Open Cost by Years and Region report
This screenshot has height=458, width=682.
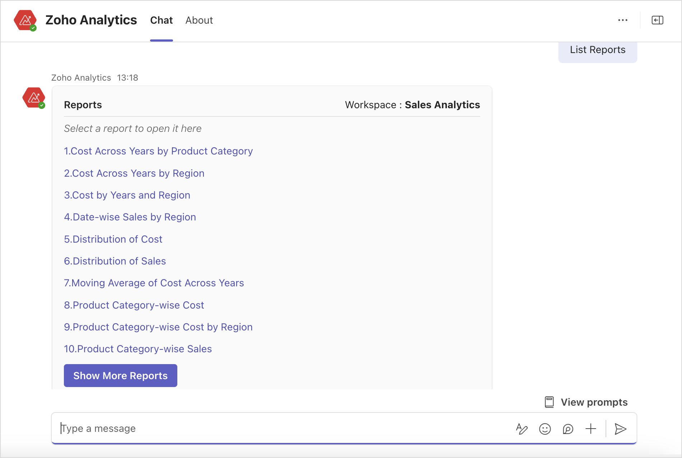click(127, 195)
